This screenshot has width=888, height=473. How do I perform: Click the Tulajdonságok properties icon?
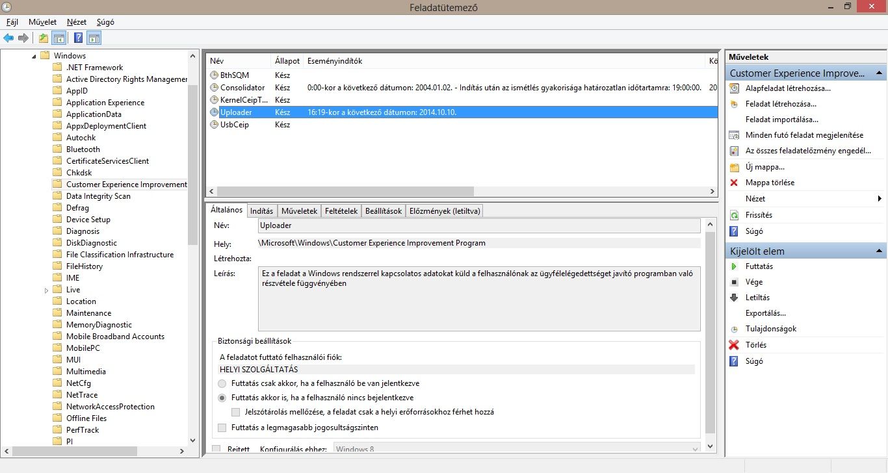(x=735, y=329)
